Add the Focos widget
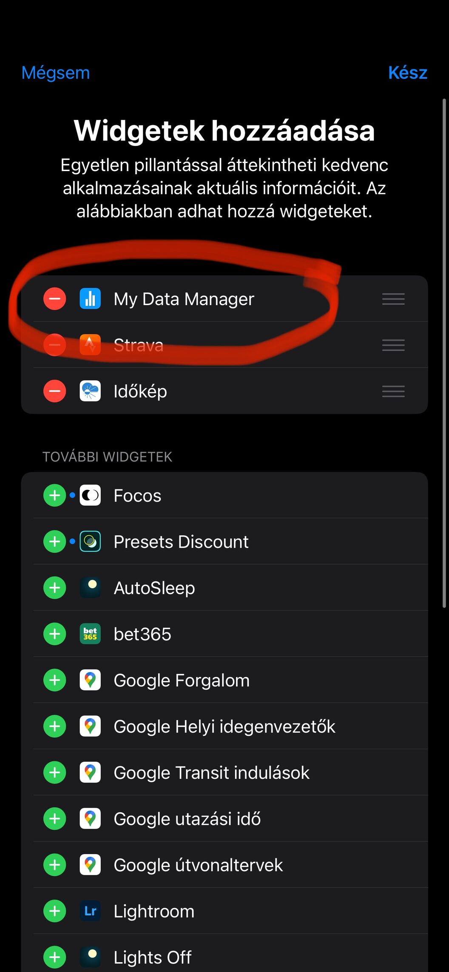This screenshot has width=449, height=972. coord(55,495)
